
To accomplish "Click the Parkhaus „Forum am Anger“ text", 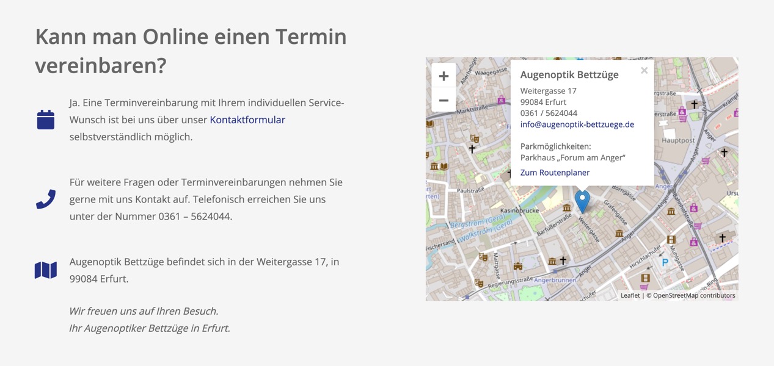I will [x=573, y=157].
